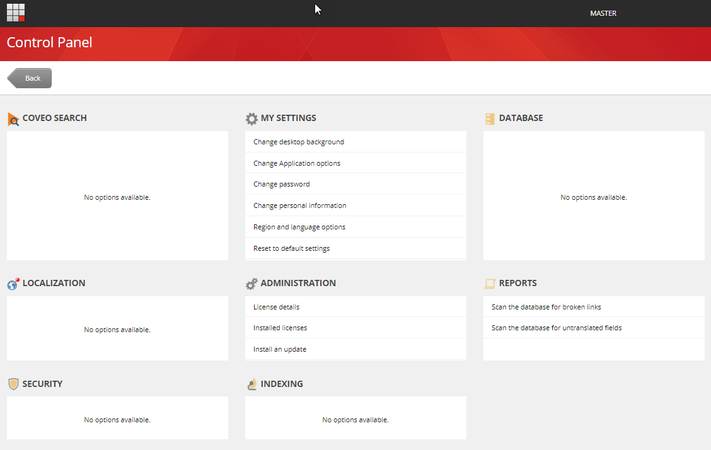Select the Localization globe icon

pyautogui.click(x=13, y=282)
